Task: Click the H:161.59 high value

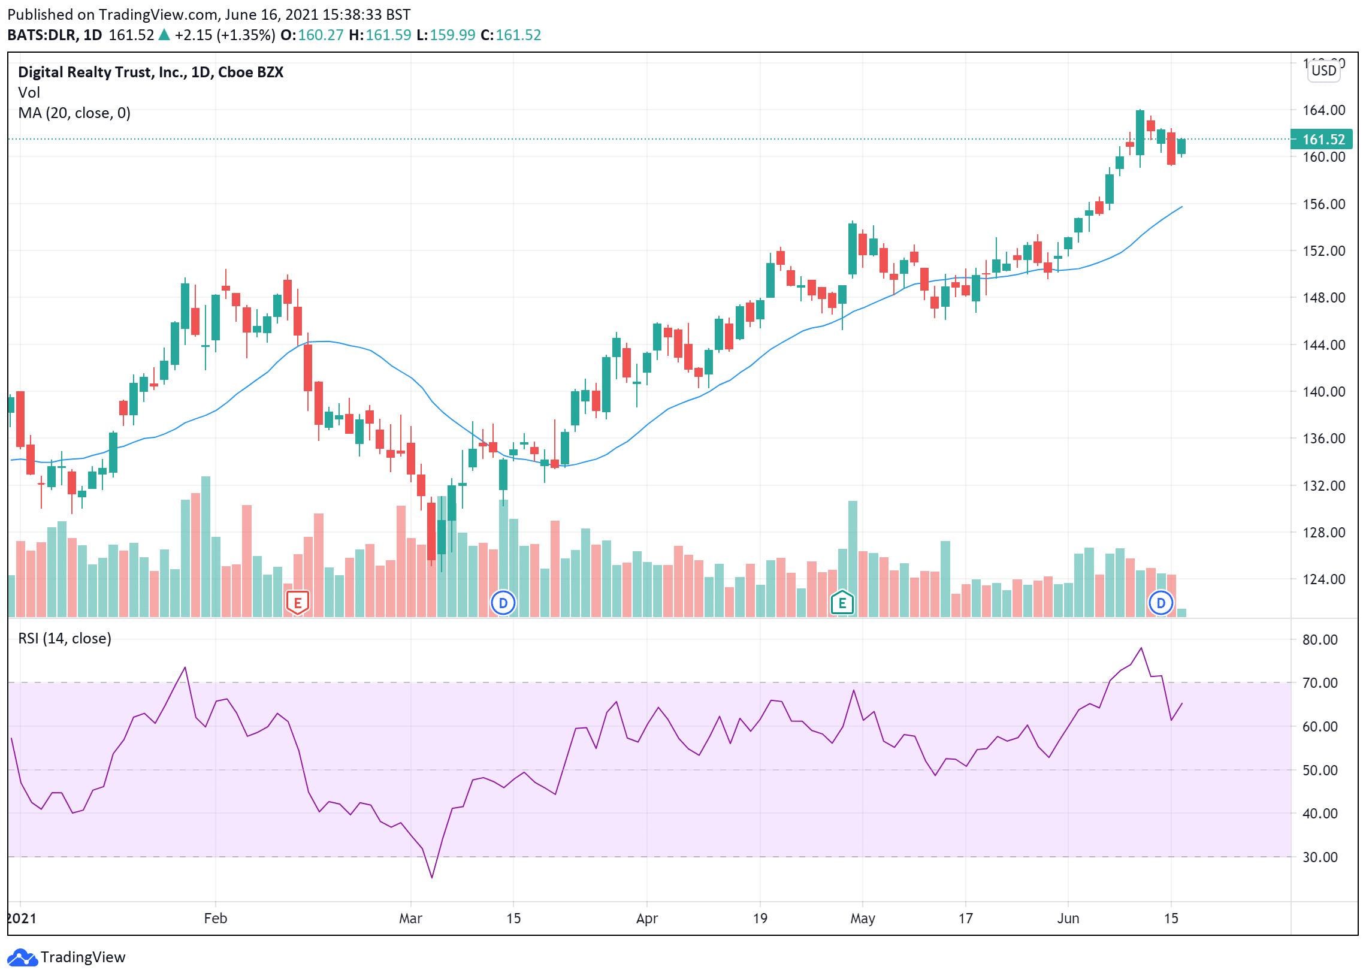Action: pos(380,35)
